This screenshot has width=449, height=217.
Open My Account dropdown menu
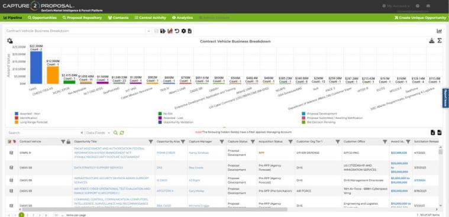(x=396, y=6)
